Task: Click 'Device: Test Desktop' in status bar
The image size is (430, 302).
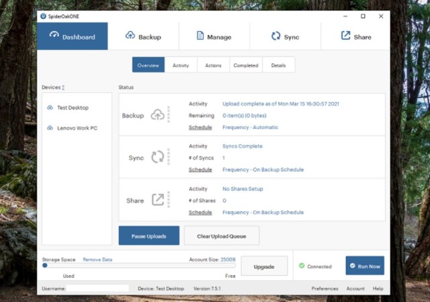Action: coord(161,289)
